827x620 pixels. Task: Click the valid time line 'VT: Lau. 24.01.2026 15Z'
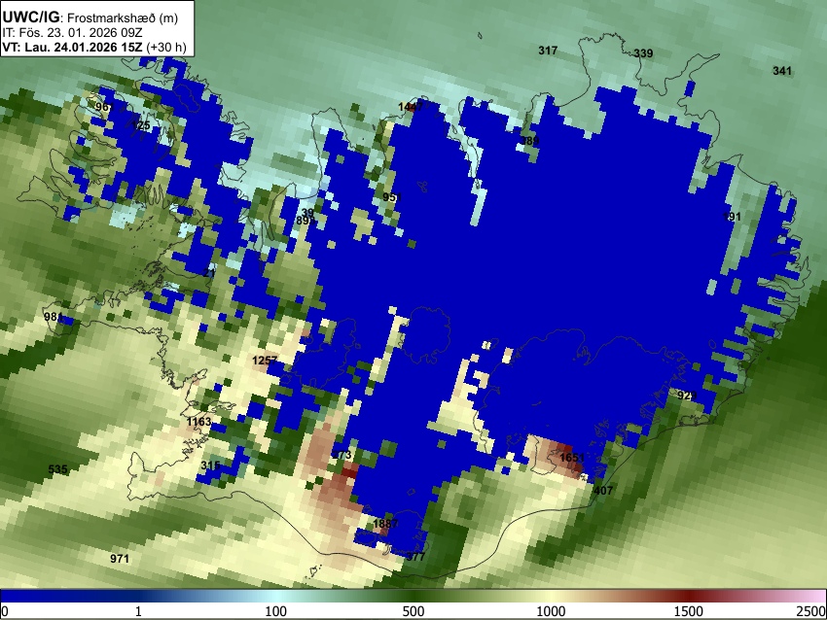point(72,47)
